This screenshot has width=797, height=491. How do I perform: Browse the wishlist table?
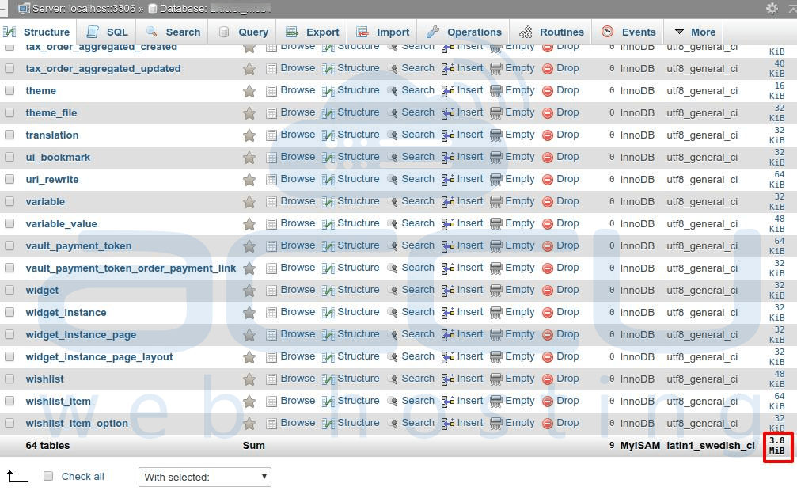(298, 379)
